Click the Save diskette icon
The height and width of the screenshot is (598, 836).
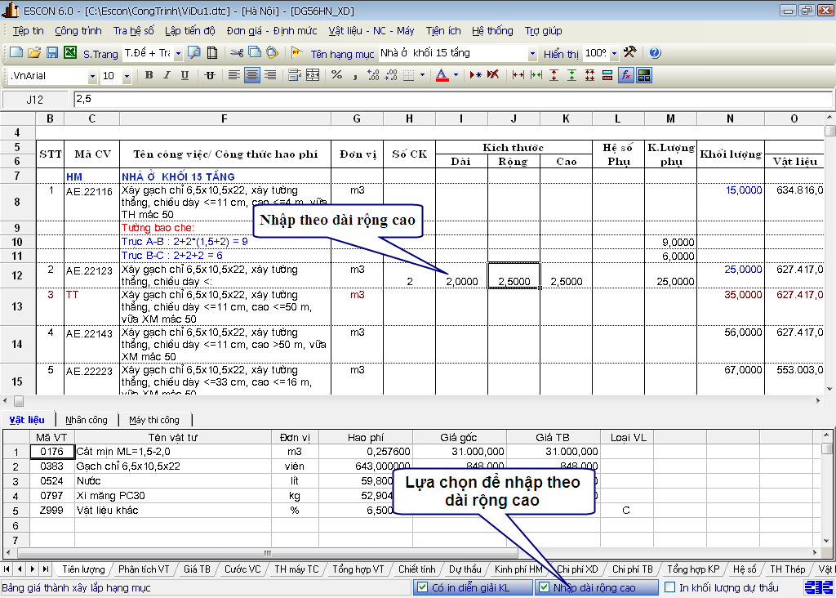pos(51,53)
